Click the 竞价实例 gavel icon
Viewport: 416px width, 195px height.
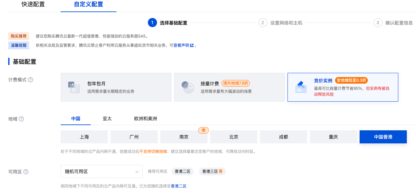pyautogui.click(x=301, y=87)
